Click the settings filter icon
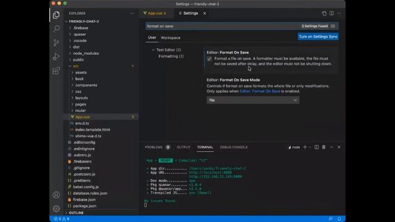 333,26
